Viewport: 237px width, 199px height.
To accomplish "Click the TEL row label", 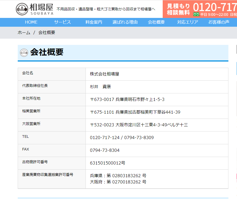I will [25, 136].
